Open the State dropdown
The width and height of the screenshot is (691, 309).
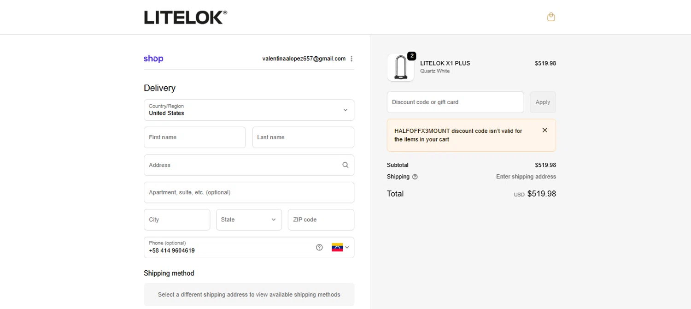pyautogui.click(x=249, y=220)
